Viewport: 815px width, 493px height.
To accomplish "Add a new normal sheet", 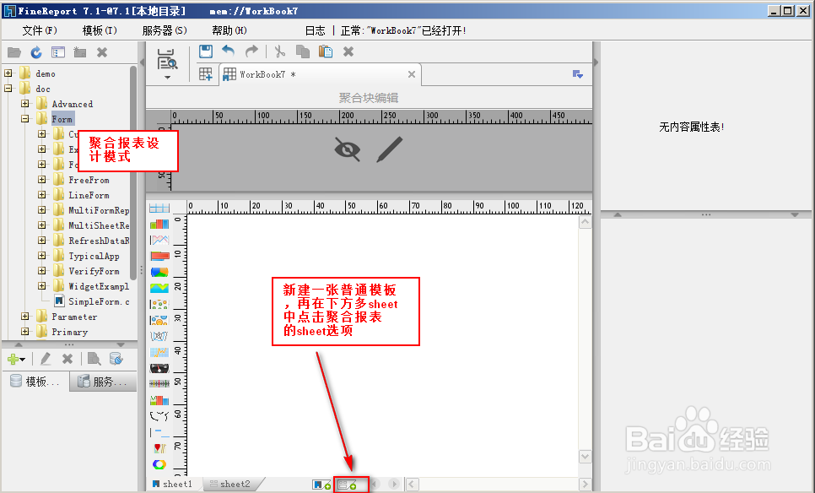I will point(321,485).
